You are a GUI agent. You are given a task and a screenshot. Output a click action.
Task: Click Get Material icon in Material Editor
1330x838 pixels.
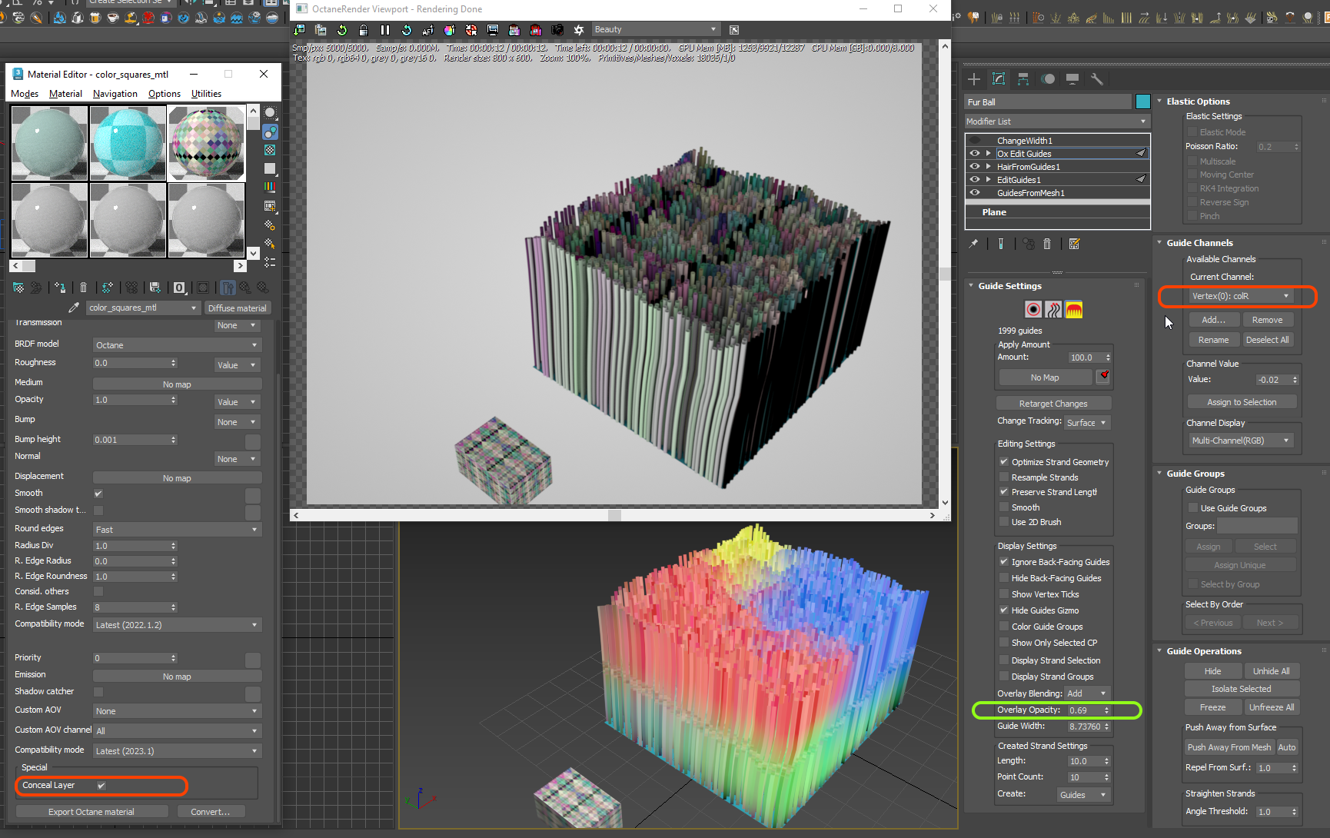point(18,288)
